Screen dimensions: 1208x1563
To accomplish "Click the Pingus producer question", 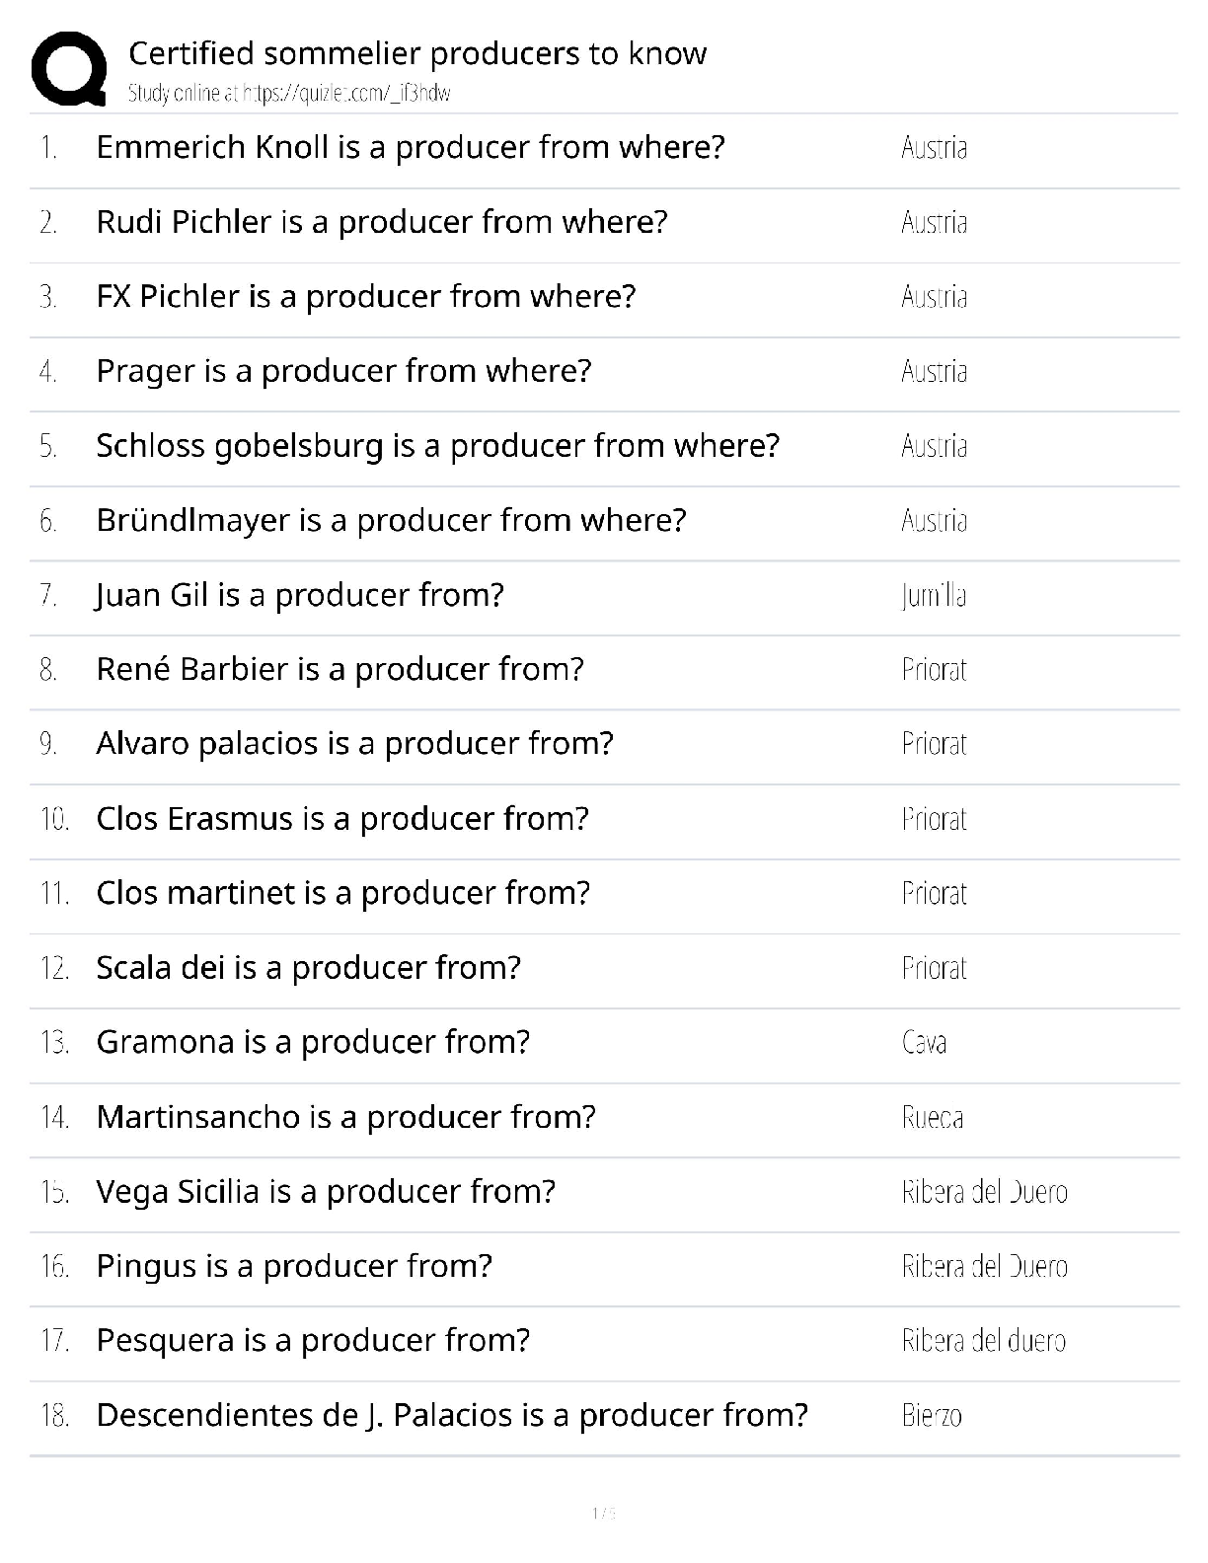I will [293, 1266].
